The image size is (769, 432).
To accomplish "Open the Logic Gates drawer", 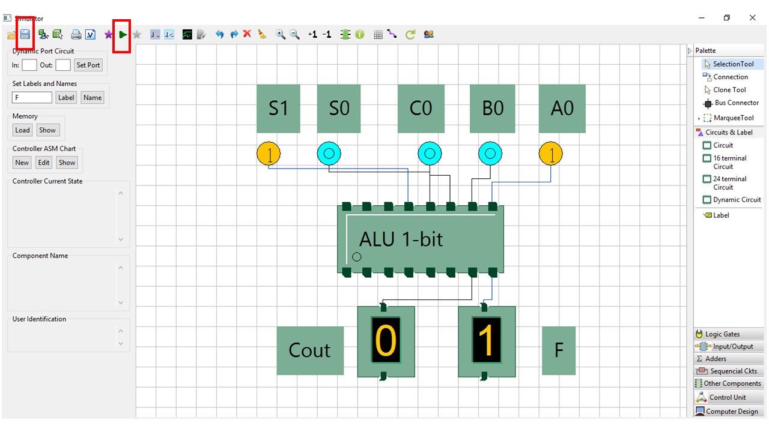I will (729, 334).
